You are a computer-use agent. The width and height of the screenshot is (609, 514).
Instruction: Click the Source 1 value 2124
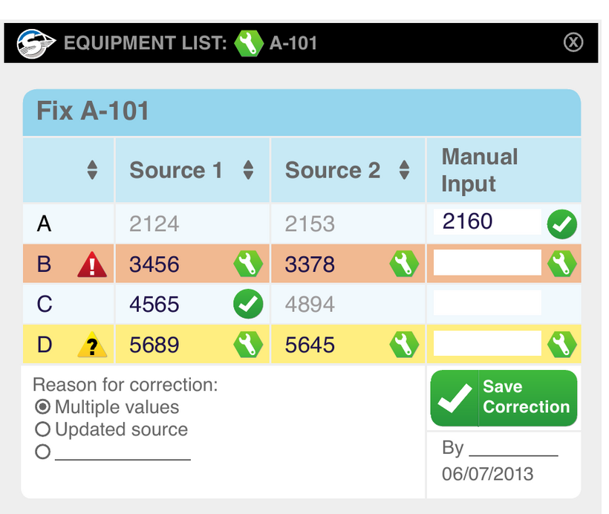click(x=154, y=224)
